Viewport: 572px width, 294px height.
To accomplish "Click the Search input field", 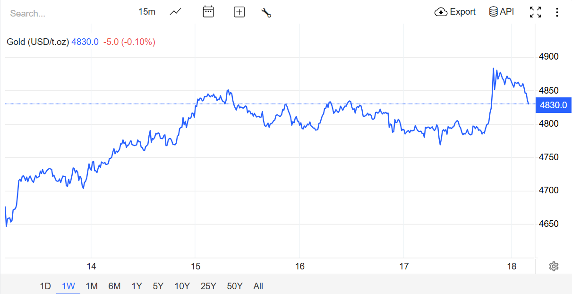I will coord(63,14).
